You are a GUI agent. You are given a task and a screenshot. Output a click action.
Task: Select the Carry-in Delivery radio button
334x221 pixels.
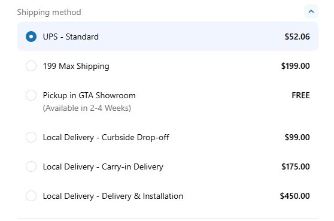[x=31, y=166]
